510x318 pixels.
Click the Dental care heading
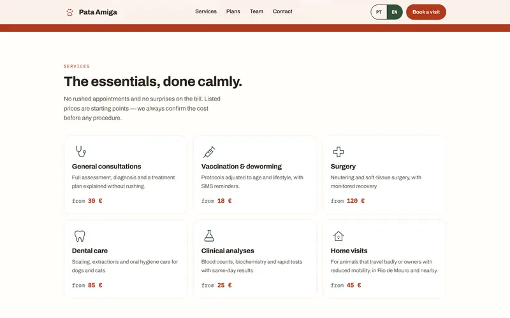[90, 251]
